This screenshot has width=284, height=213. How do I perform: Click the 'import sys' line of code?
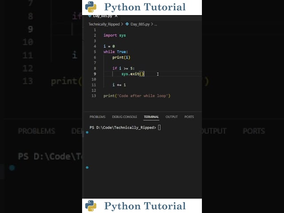tap(114, 35)
